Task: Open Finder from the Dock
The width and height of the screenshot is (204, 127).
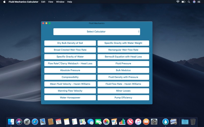Action: point(11,122)
